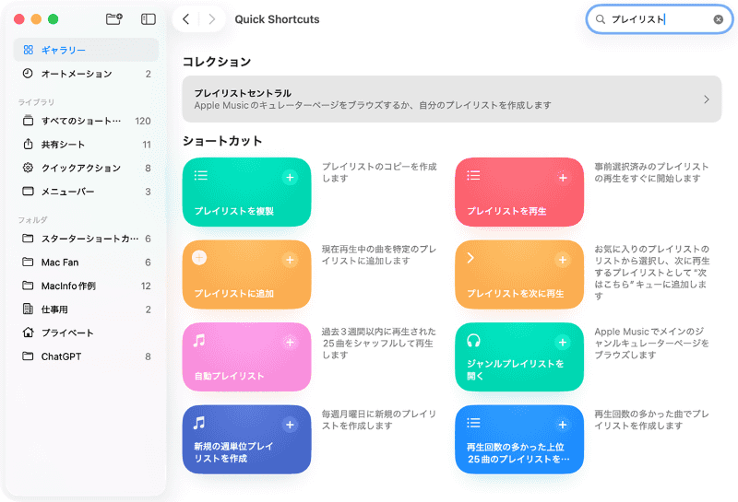The width and height of the screenshot is (738, 502).
Task: Click the description 毎週月曜日に新規のプレイリストを作成します
Action: (x=379, y=420)
